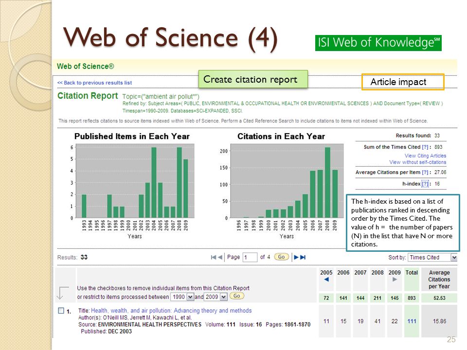Click Sum of Times Cited value 893
This screenshot has height=350, width=467.
point(438,147)
